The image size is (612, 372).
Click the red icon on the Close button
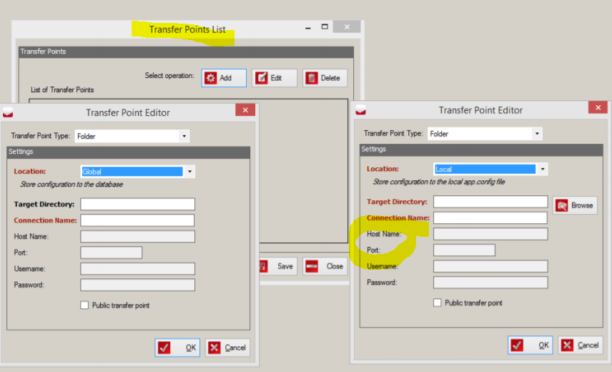pos(312,266)
